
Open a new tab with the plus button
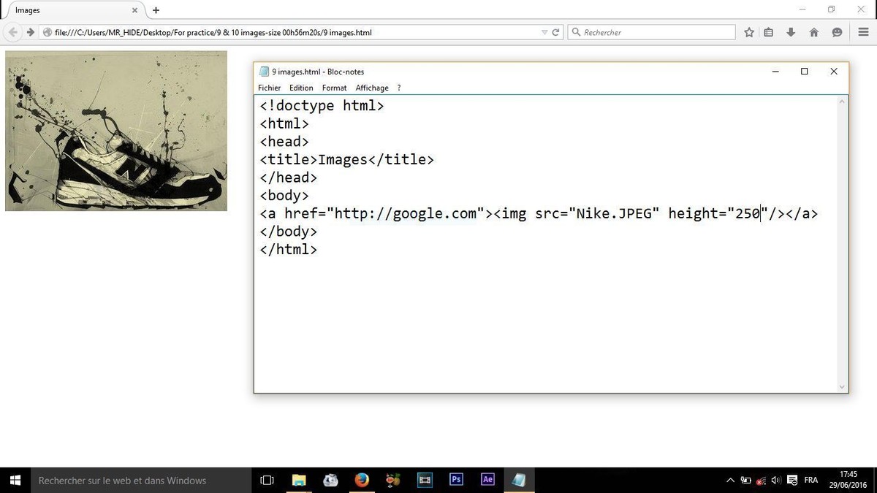coord(156,10)
